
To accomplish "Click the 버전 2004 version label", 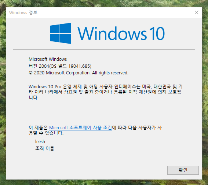I will coord(39,66).
